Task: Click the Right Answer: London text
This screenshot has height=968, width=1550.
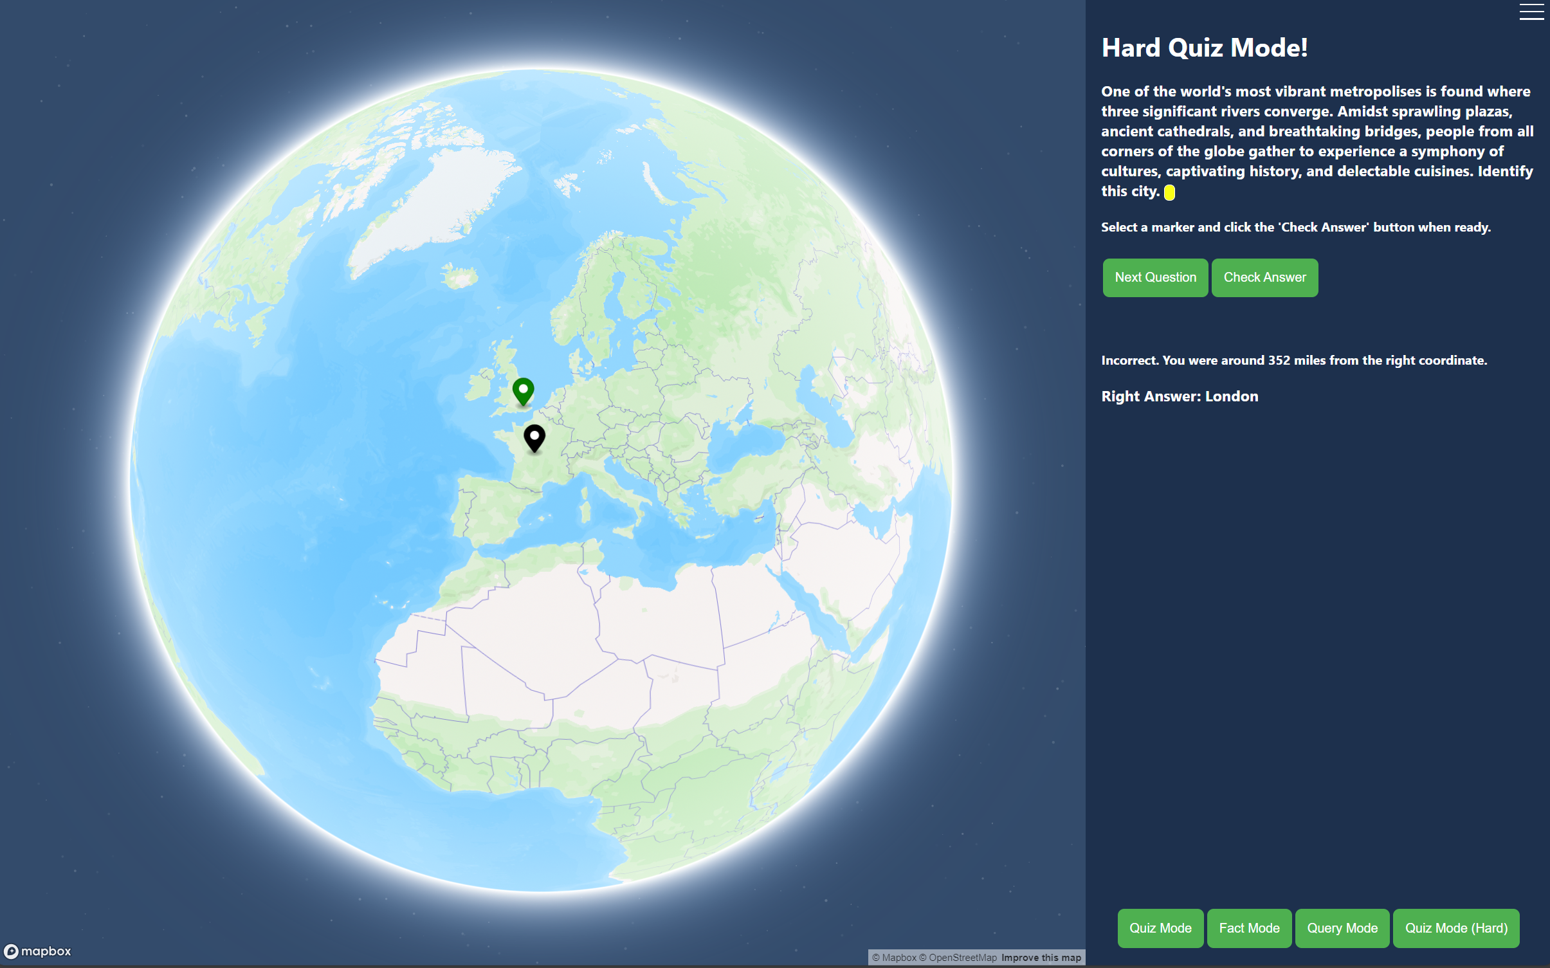Action: [1179, 396]
